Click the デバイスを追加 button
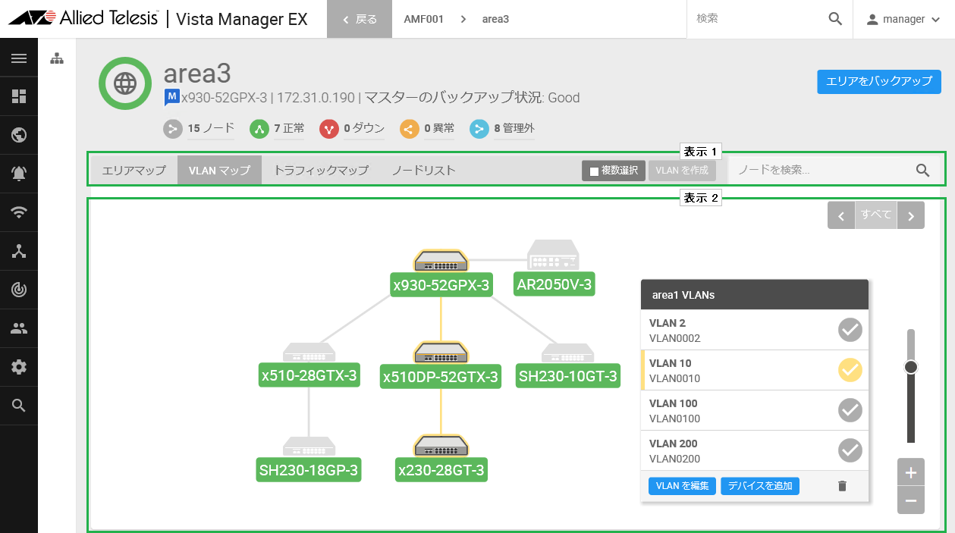 760,486
